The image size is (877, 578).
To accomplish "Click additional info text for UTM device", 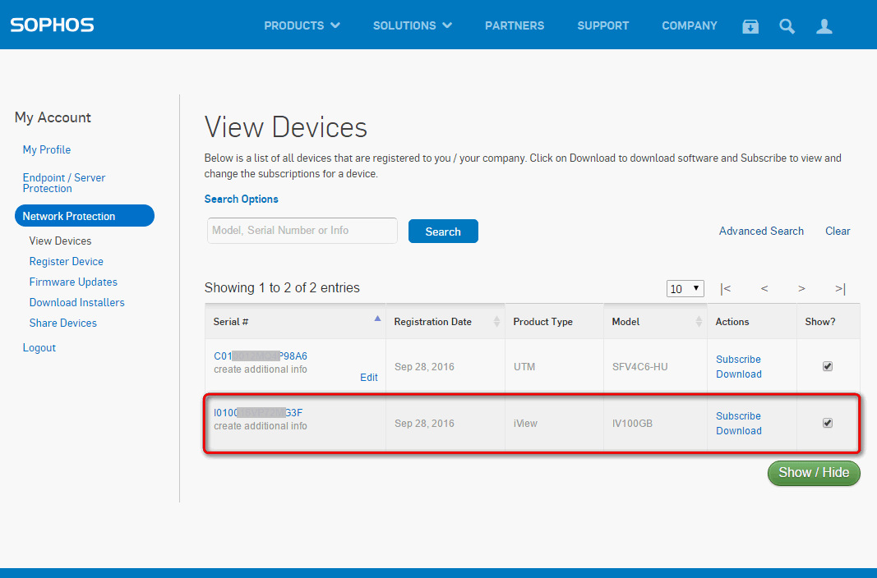I will point(261,369).
